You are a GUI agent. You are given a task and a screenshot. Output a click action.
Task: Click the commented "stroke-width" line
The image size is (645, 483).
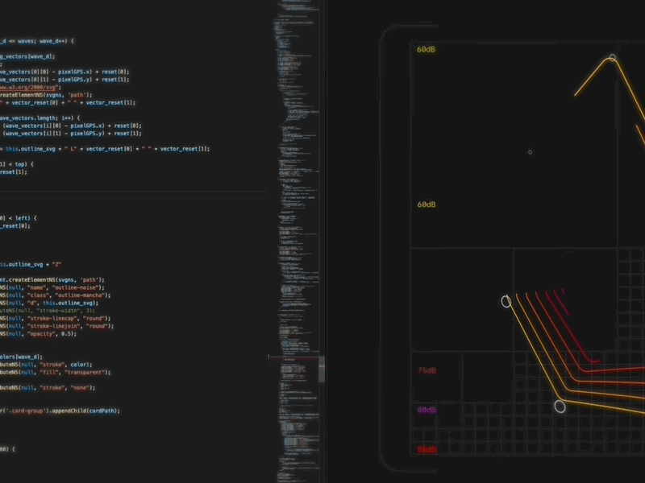pyautogui.click(x=48, y=311)
